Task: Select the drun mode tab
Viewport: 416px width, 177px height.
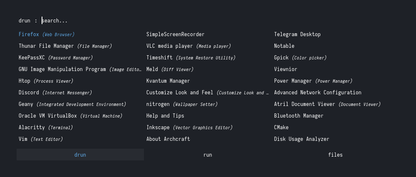Action: [x=80, y=155]
